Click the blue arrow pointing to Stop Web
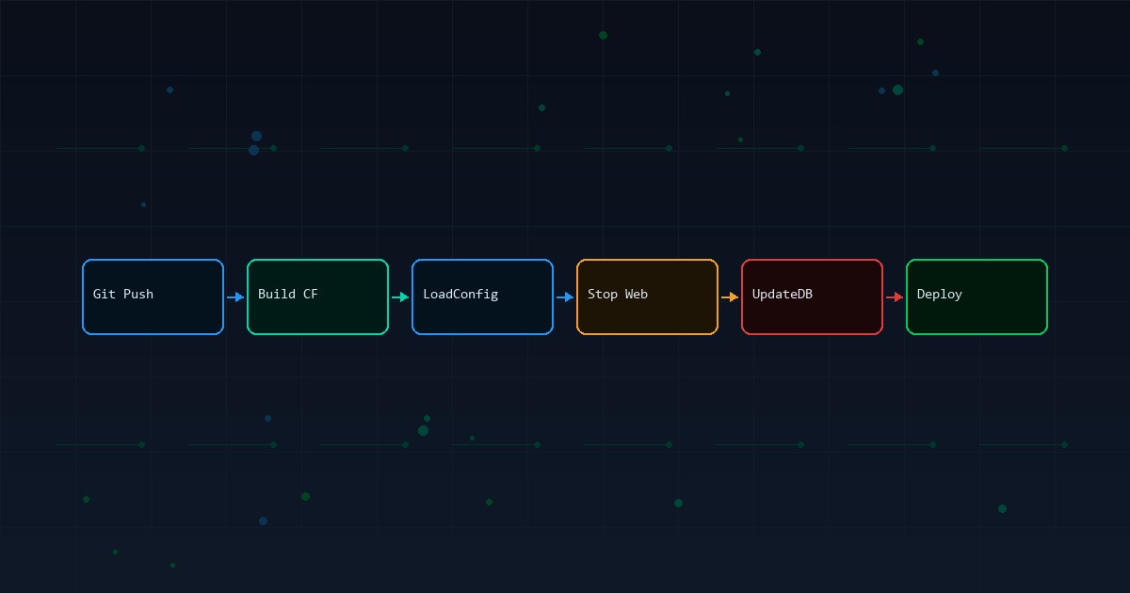This screenshot has height=593, width=1130. click(565, 297)
